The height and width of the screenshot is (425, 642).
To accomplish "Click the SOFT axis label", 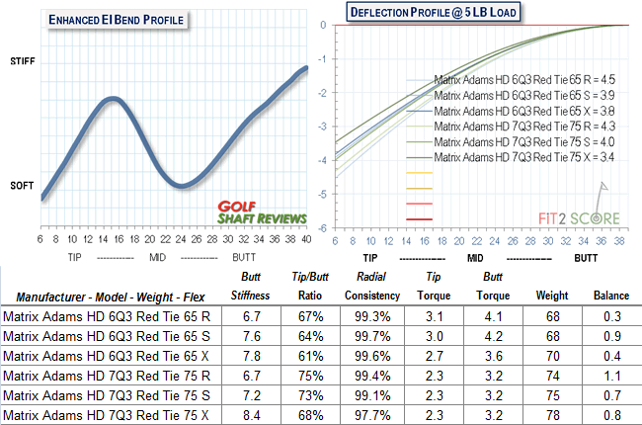I will (22, 186).
